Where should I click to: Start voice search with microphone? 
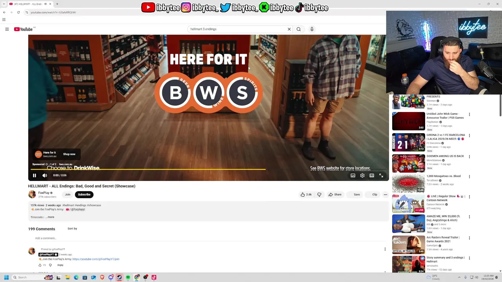[x=312, y=29]
